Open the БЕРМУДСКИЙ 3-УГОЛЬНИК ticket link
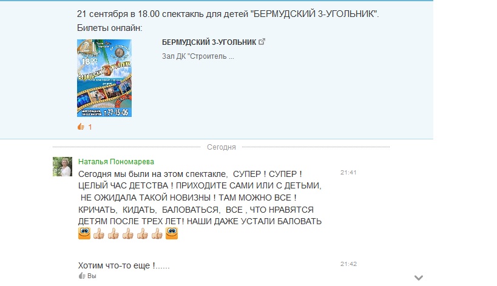This screenshot has height=286, width=497. click(209, 42)
